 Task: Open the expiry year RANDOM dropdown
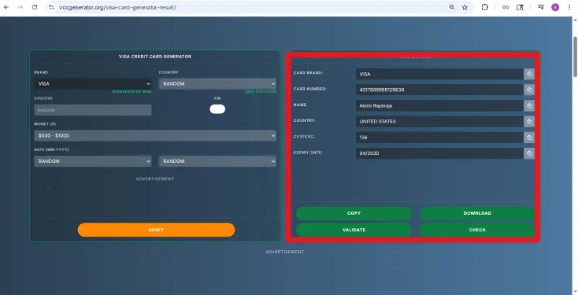pos(217,161)
